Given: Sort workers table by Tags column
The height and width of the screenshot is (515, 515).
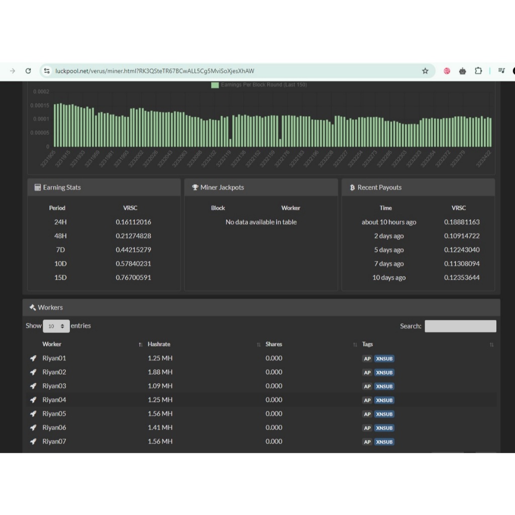Looking at the screenshot, I should pyautogui.click(x=368, y=345).
